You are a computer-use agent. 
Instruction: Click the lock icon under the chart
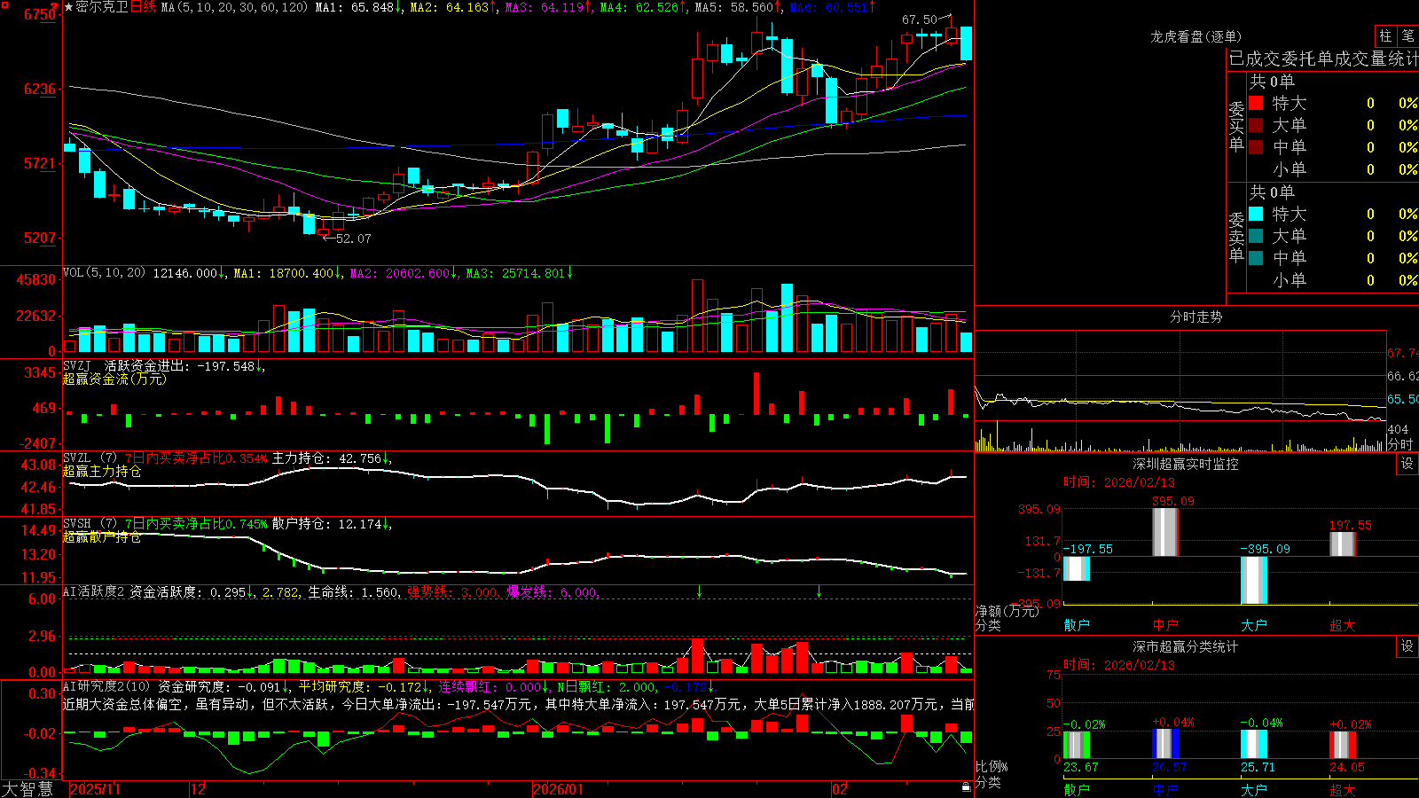967,787
